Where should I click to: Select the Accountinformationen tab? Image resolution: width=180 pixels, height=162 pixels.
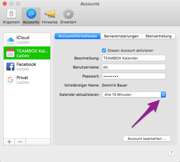pyautogui.click(x=78, y=36)
